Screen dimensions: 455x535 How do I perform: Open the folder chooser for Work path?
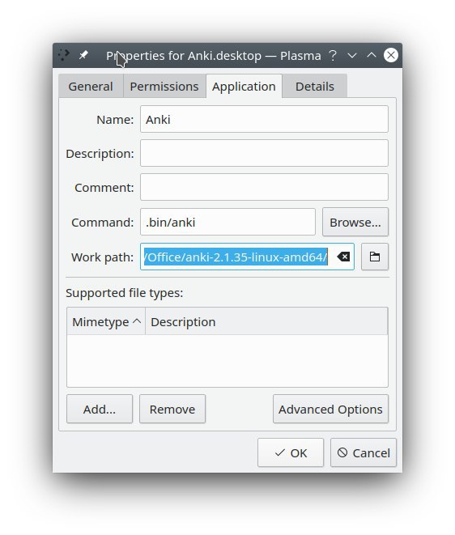375,257
